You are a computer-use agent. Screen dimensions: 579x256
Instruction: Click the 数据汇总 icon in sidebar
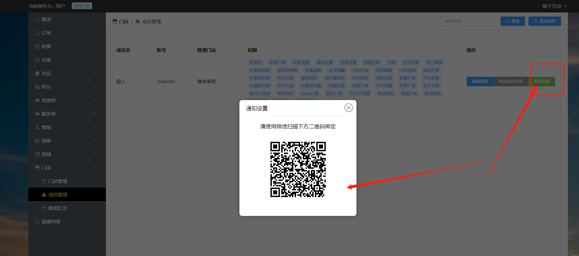(x=44, y=208)
